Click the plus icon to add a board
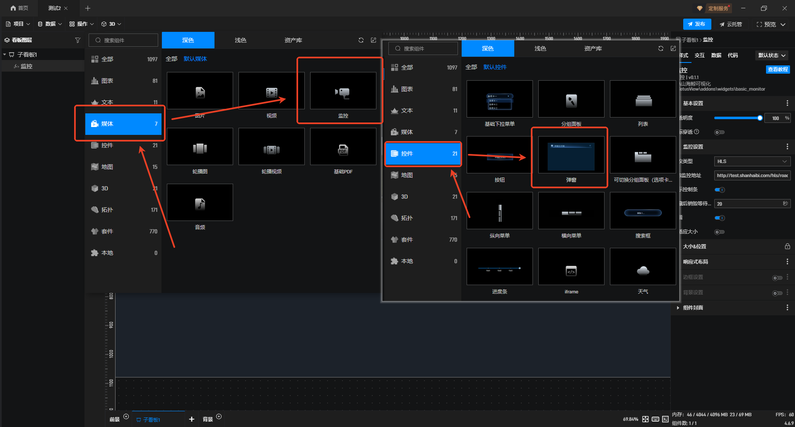795x427 pixels. [x=191, y=419]
